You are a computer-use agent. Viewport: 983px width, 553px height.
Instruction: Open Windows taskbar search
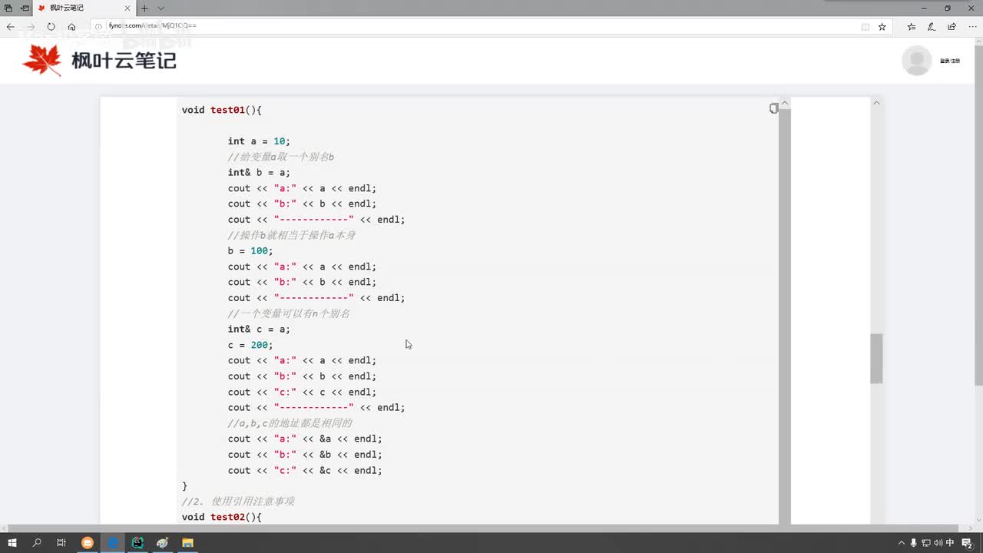[37, 543]
